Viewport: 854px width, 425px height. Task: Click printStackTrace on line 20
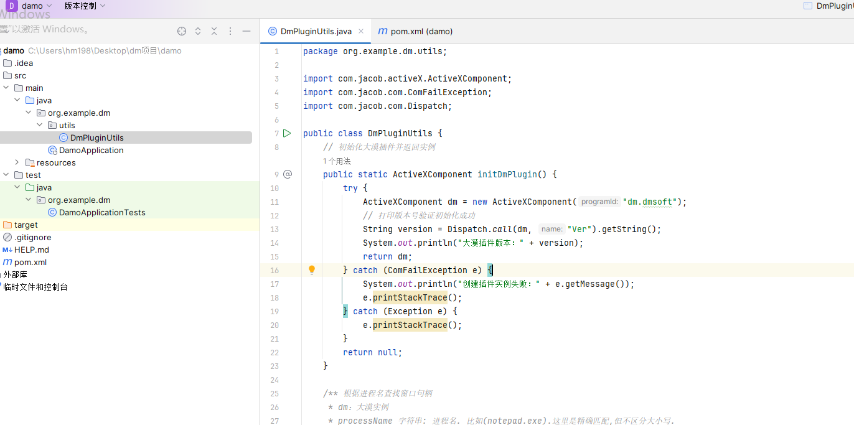click(410, 325)
